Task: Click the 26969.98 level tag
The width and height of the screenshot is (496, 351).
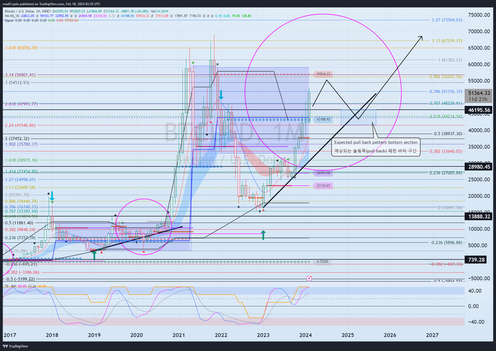Action: (x=323, y=173)
